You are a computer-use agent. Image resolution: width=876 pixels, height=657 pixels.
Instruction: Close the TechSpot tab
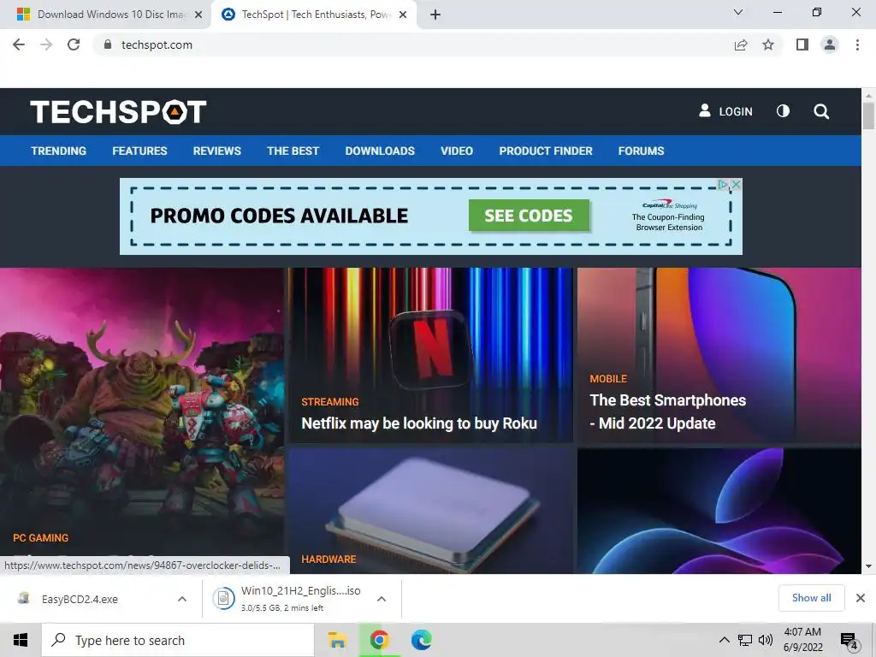click(x=403, y=15)
